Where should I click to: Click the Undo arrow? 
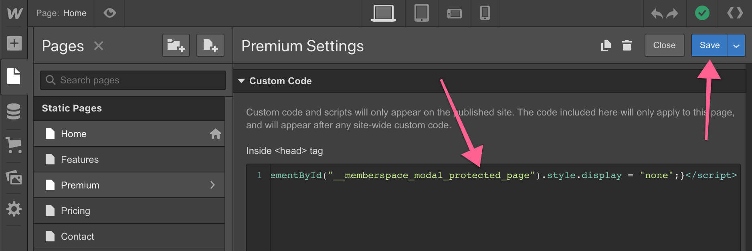[x=657, y=14]
